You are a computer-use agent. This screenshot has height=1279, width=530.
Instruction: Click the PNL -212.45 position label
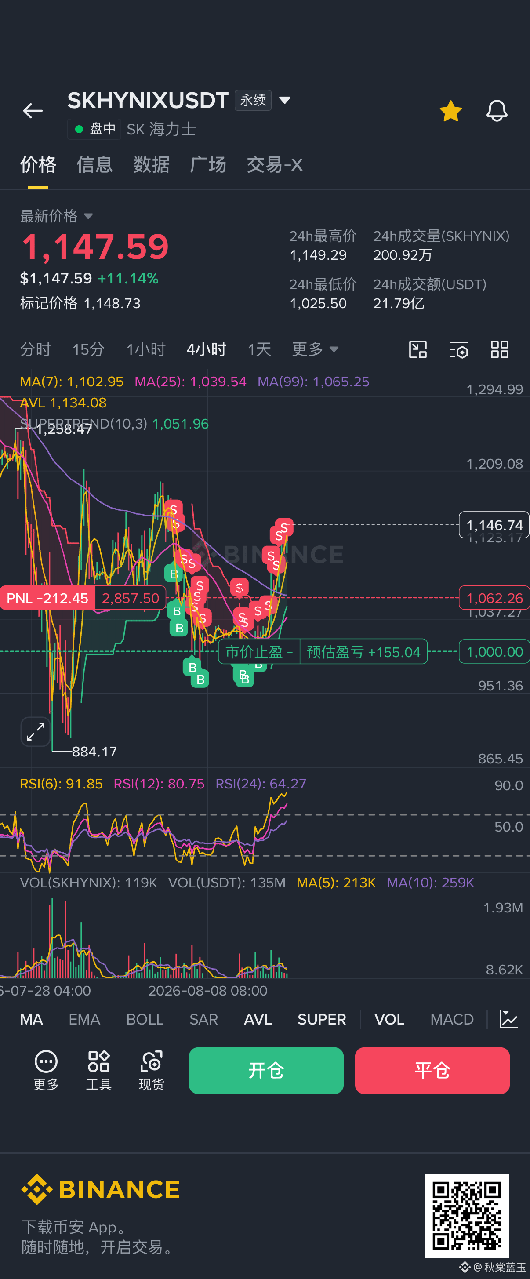(x=47, y=598)
